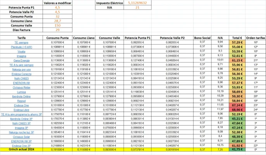Image resolution: width=266 pixels, height=155 pixels.
Task: Open the Iberdrola Online link
Action: [21, 96]
